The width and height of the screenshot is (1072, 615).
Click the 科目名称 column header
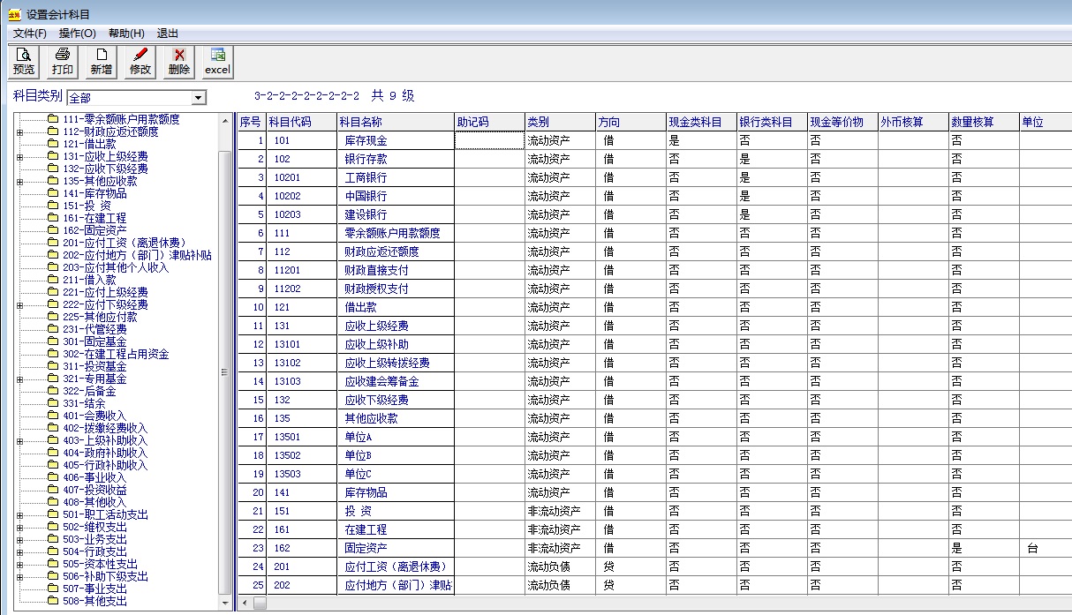396,122
